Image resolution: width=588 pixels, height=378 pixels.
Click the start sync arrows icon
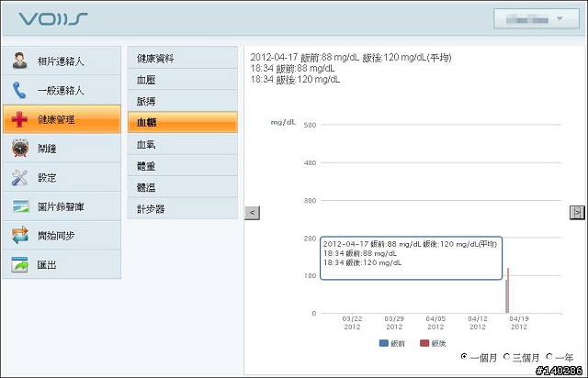click(20, 237)
